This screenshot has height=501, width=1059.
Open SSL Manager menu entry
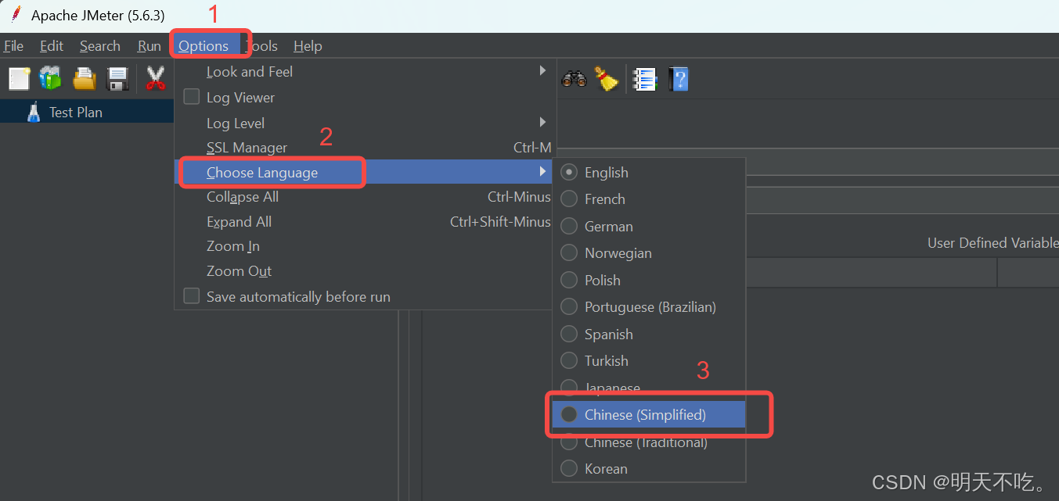[x=364, y=148]
